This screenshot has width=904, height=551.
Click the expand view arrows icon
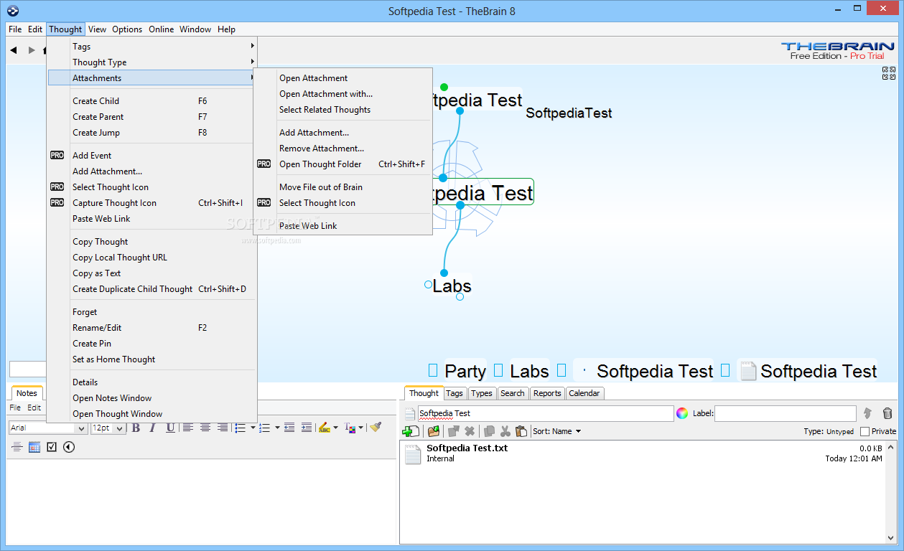(x=889, y=73)
